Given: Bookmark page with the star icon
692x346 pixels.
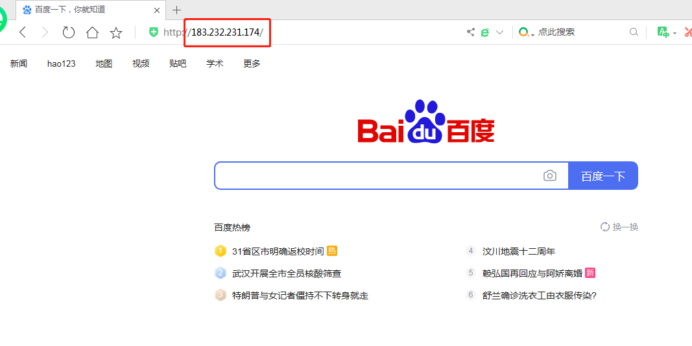Looking at the screenshot, I should point(116,32).
